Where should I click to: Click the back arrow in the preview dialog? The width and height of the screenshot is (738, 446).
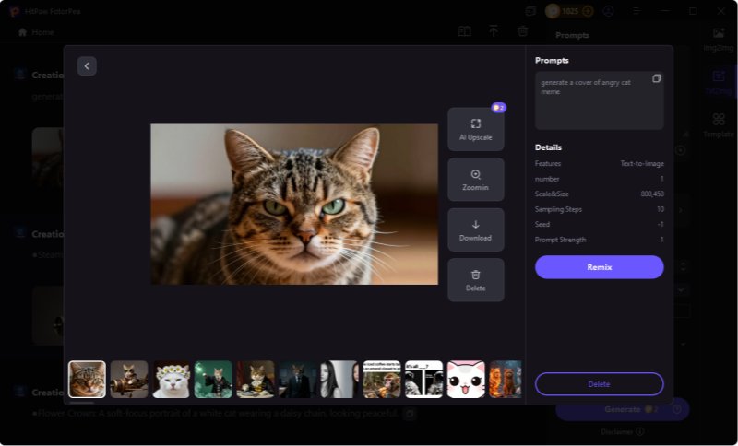(x=87, y=65)
